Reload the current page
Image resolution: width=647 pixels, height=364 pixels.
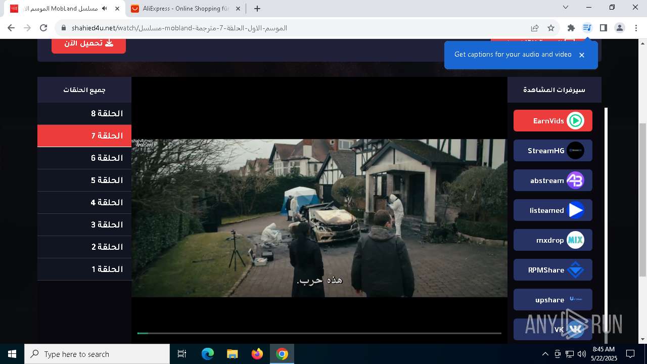(x=43, y=28)
